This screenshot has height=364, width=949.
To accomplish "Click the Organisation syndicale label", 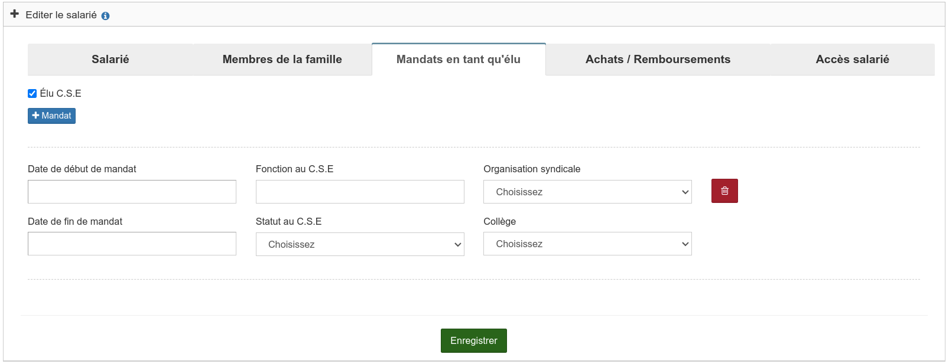I will (532, 169).
